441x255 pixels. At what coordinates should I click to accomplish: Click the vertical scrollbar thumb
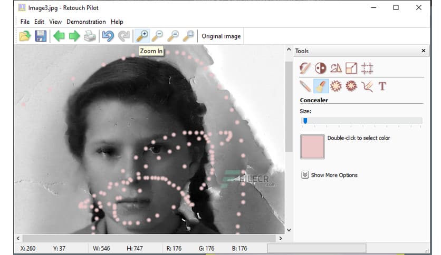(289, 106)
